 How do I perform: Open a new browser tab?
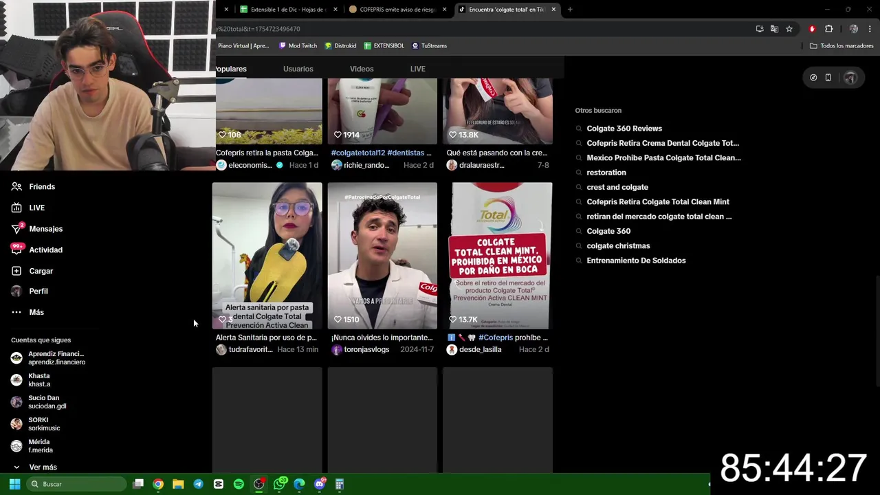coord(570,10)
